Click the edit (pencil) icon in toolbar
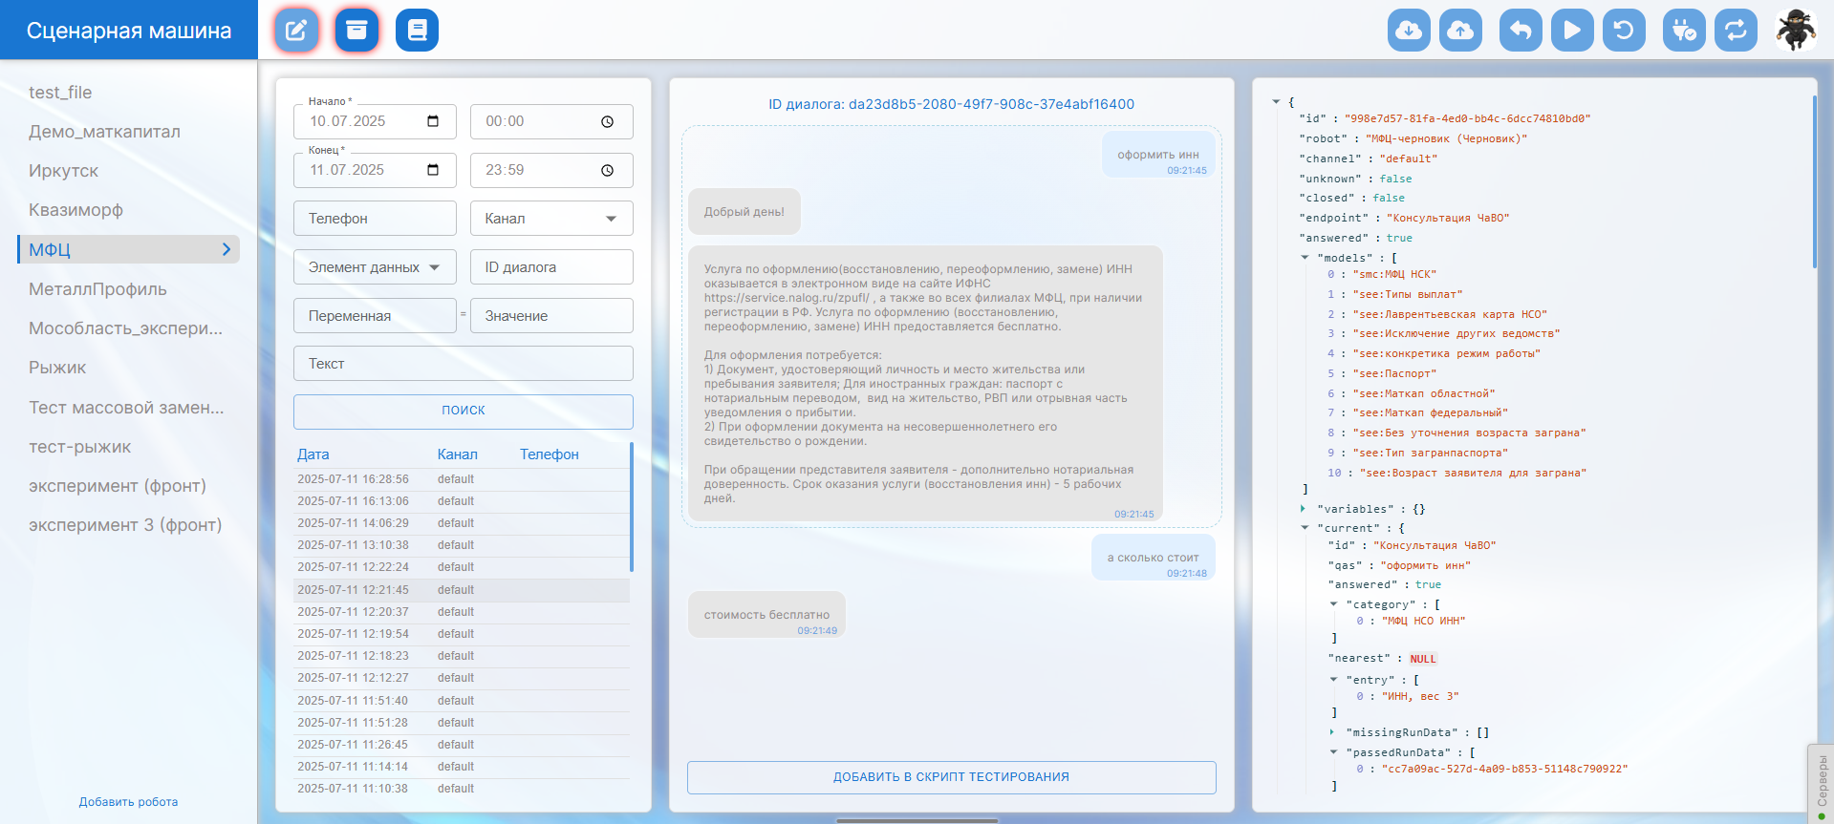The width and height of the screenshot is (1834, 824). coord(296,31)
